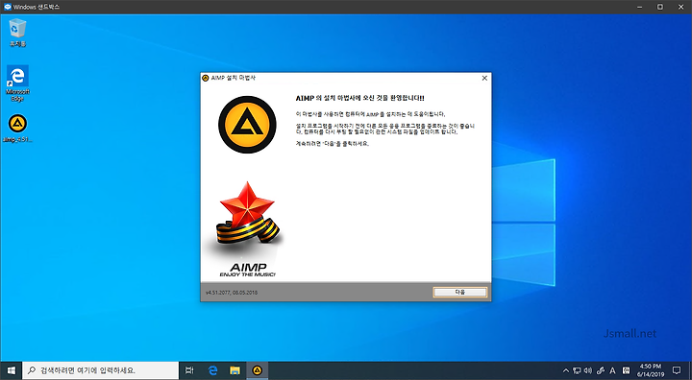Close the AIMP setup wizard dialog
The image size is (692, 380).
pyautogui.click(x=484, y=78)
